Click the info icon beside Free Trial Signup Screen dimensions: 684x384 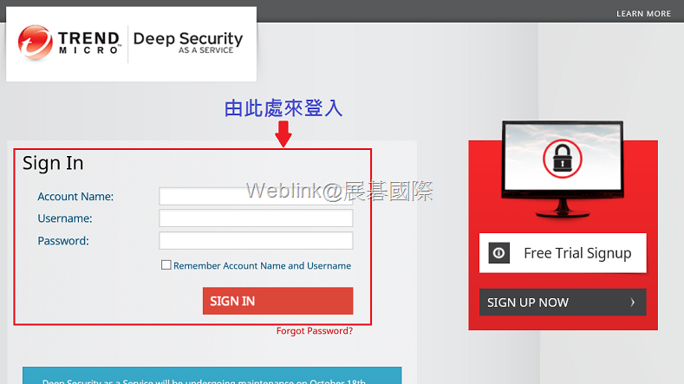499,252
